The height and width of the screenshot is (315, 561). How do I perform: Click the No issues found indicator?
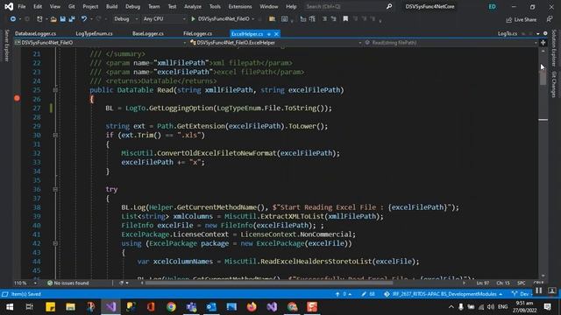tap(68, 283)
